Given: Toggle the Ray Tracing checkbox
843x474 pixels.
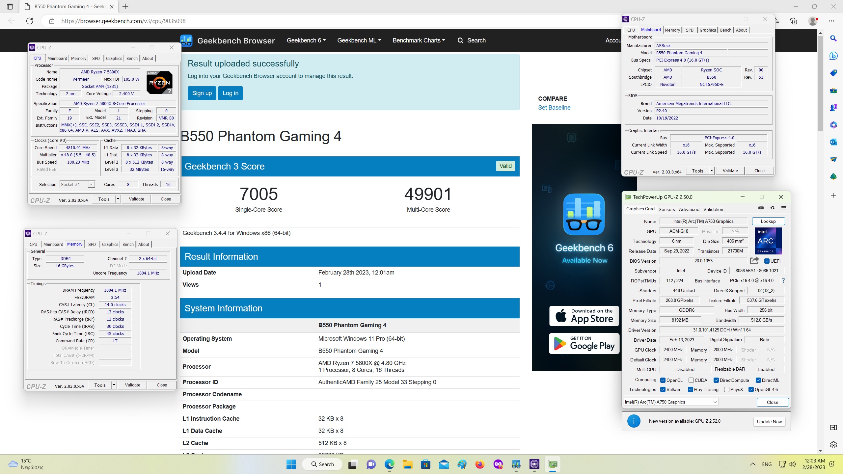Looking at the screenshot, I should pos(691,389).
